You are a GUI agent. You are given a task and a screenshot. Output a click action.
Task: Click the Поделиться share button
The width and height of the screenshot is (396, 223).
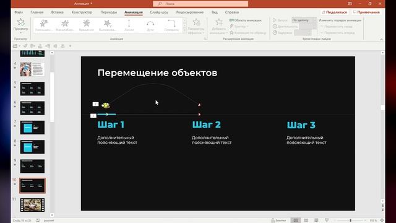point(334,12)
